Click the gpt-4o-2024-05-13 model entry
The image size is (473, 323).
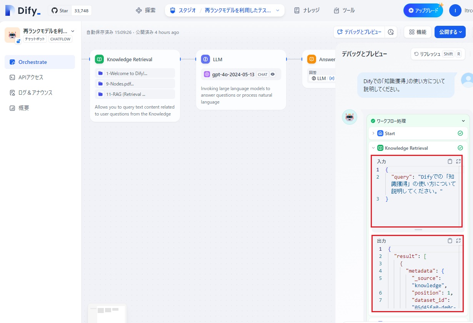[x=241, y=74]
